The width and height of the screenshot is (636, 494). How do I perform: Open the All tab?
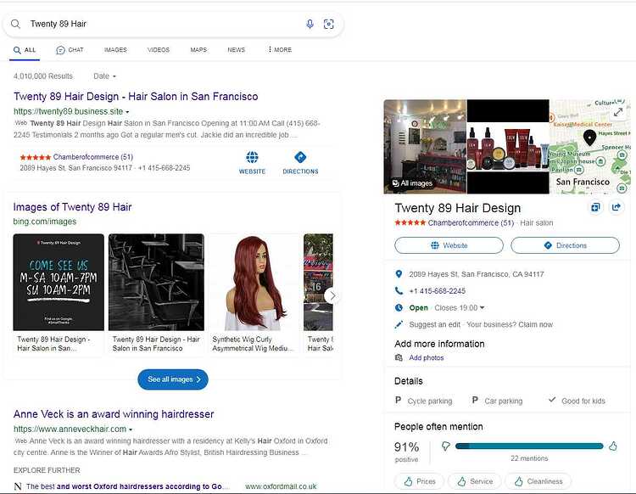click(x=25, y=50)
